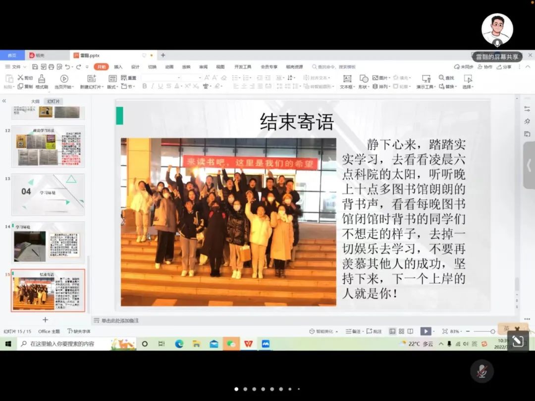Viewport: 535px width, 401px height.
Task: Undo the last action
Action: pyautogui.click(x=67, y=67)
